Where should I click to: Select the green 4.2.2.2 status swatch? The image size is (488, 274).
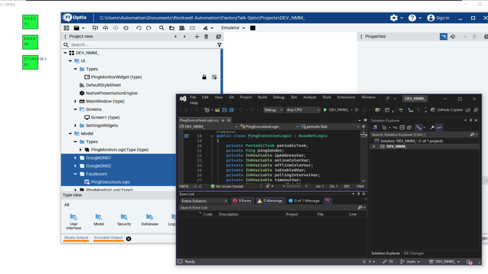pos(31,22)
